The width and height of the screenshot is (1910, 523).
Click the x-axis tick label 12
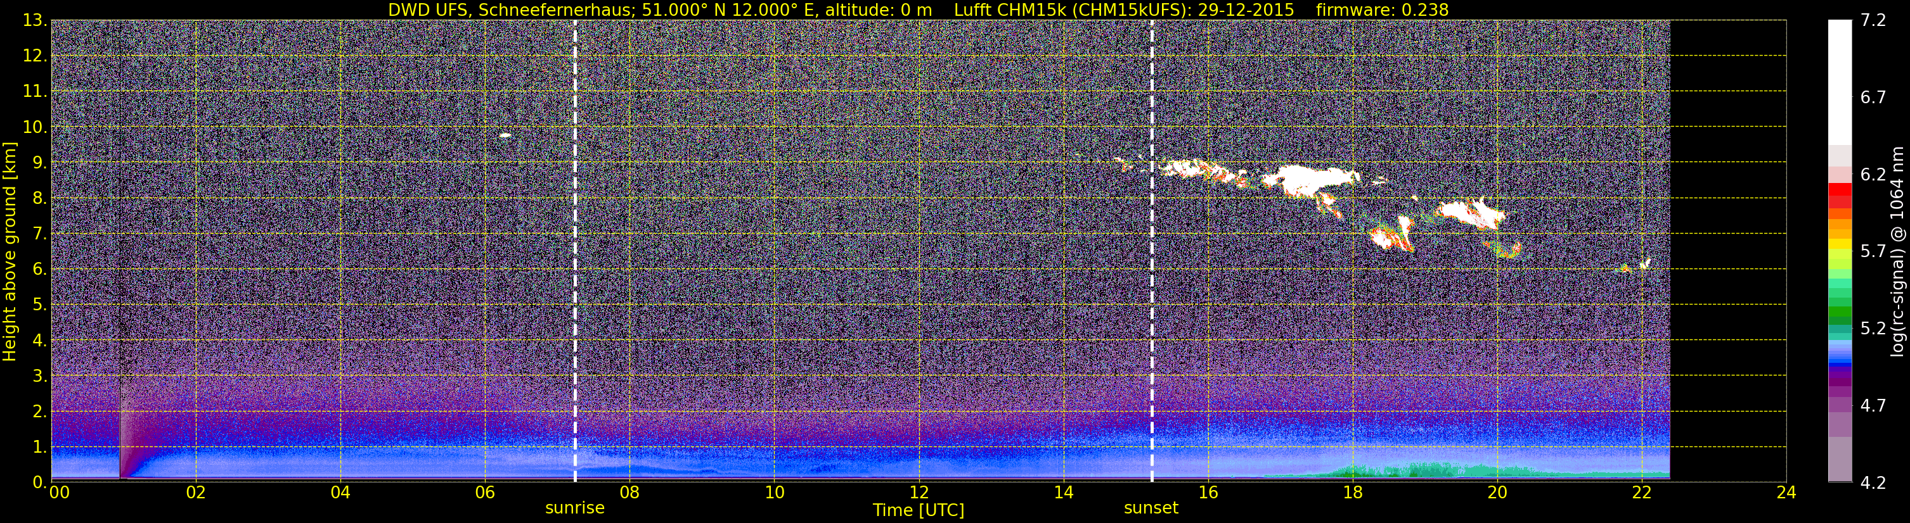pos(919,493)
